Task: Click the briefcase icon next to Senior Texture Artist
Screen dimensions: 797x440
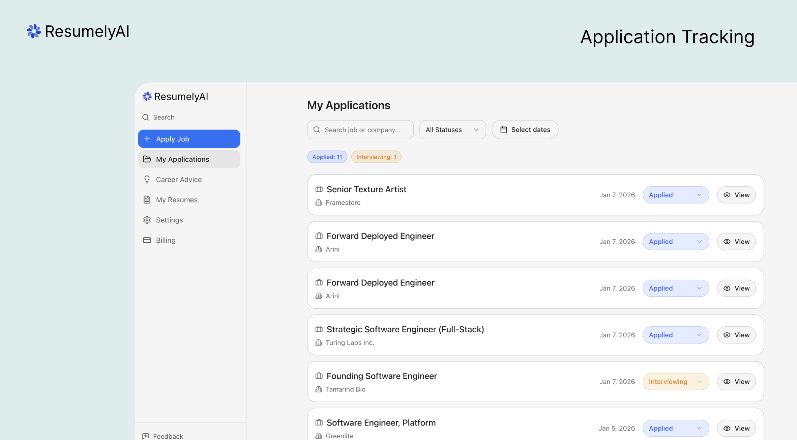Action: (319, 189)
